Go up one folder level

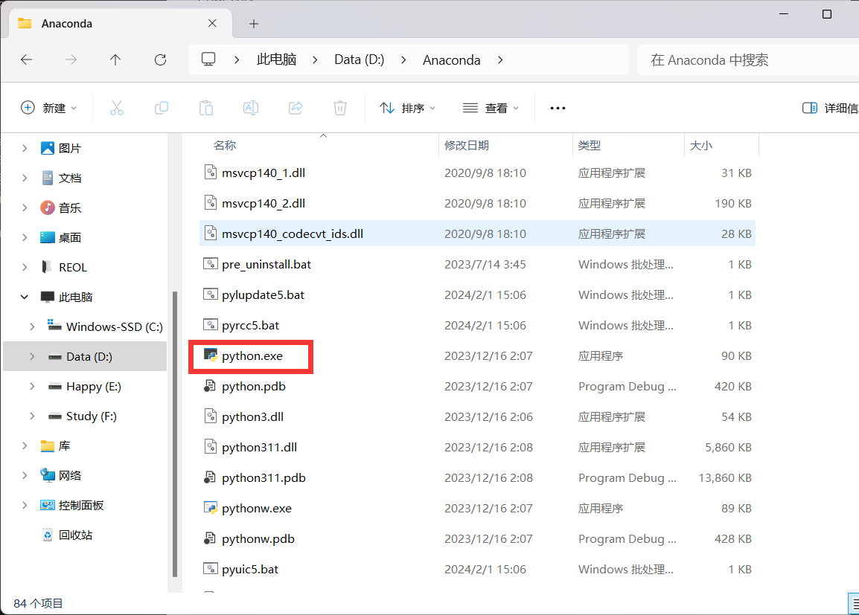(115, 60)
